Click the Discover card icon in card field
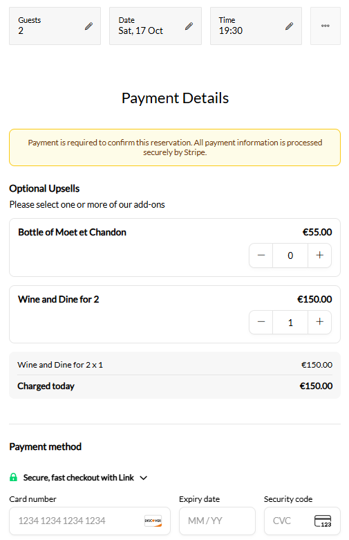 [x=153, y=521]
